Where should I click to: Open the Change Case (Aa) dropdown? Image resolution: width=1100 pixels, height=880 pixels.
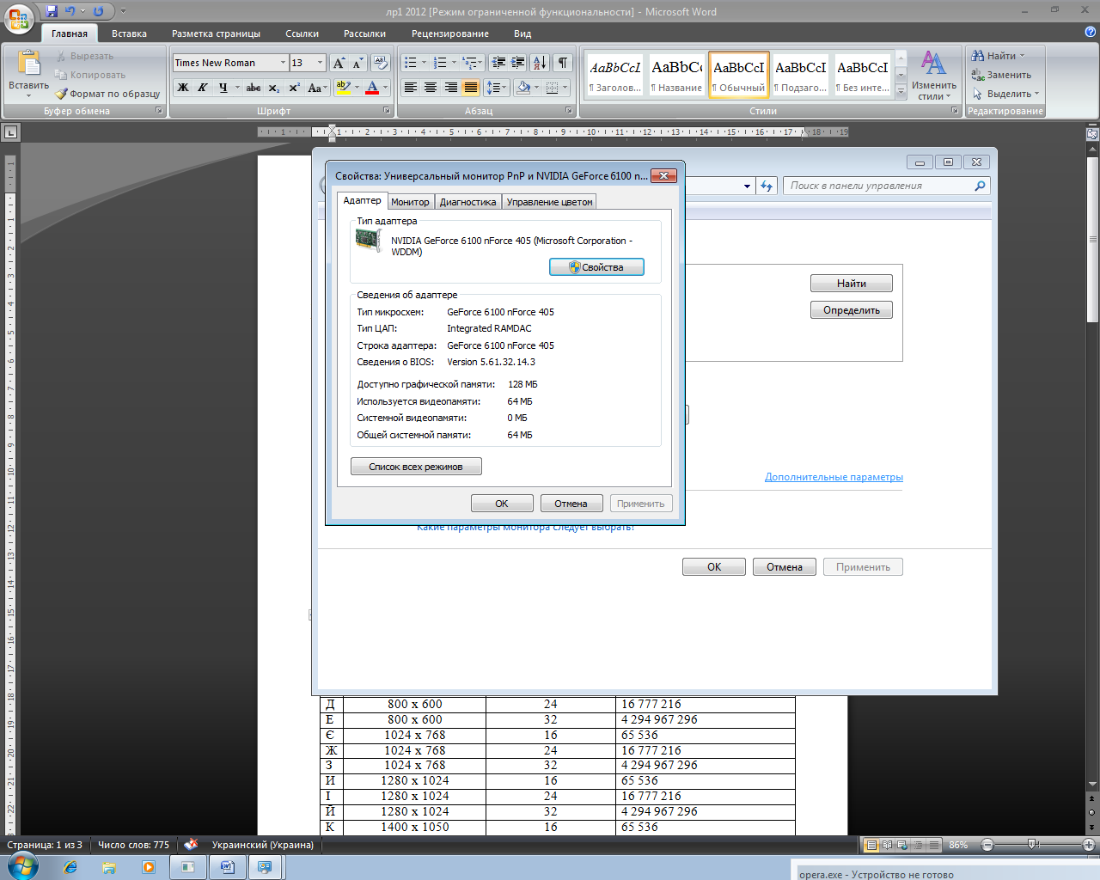click(316, 88)
